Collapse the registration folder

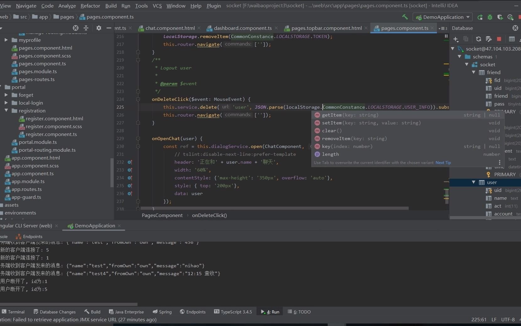(x=6, y=111)
